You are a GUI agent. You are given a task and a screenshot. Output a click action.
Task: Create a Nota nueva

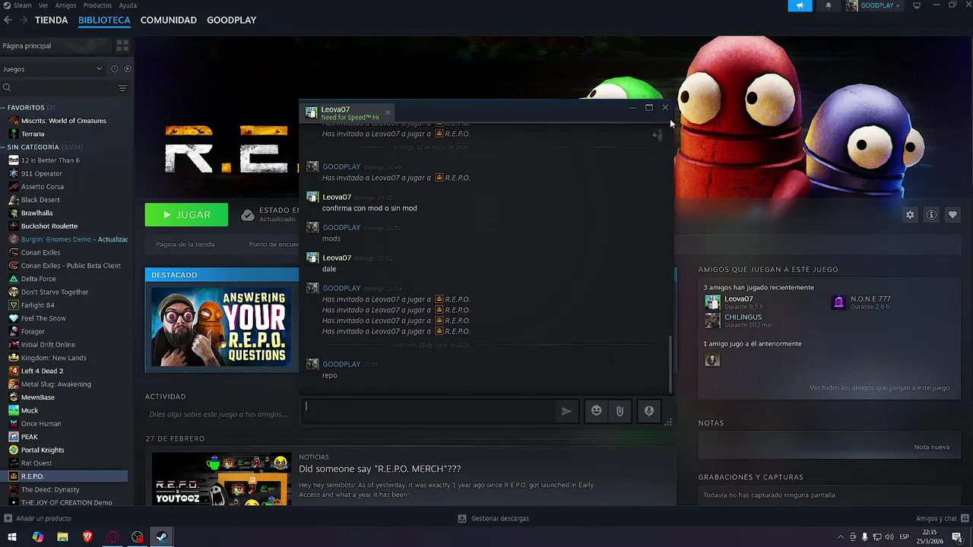(931, 447)
